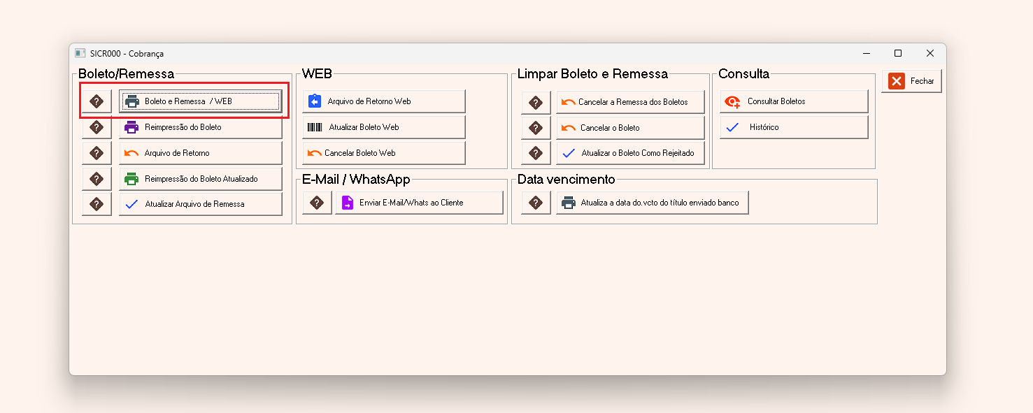Click help icon beside Boleto e Remessa / WEB

click(x=97, y=102)
